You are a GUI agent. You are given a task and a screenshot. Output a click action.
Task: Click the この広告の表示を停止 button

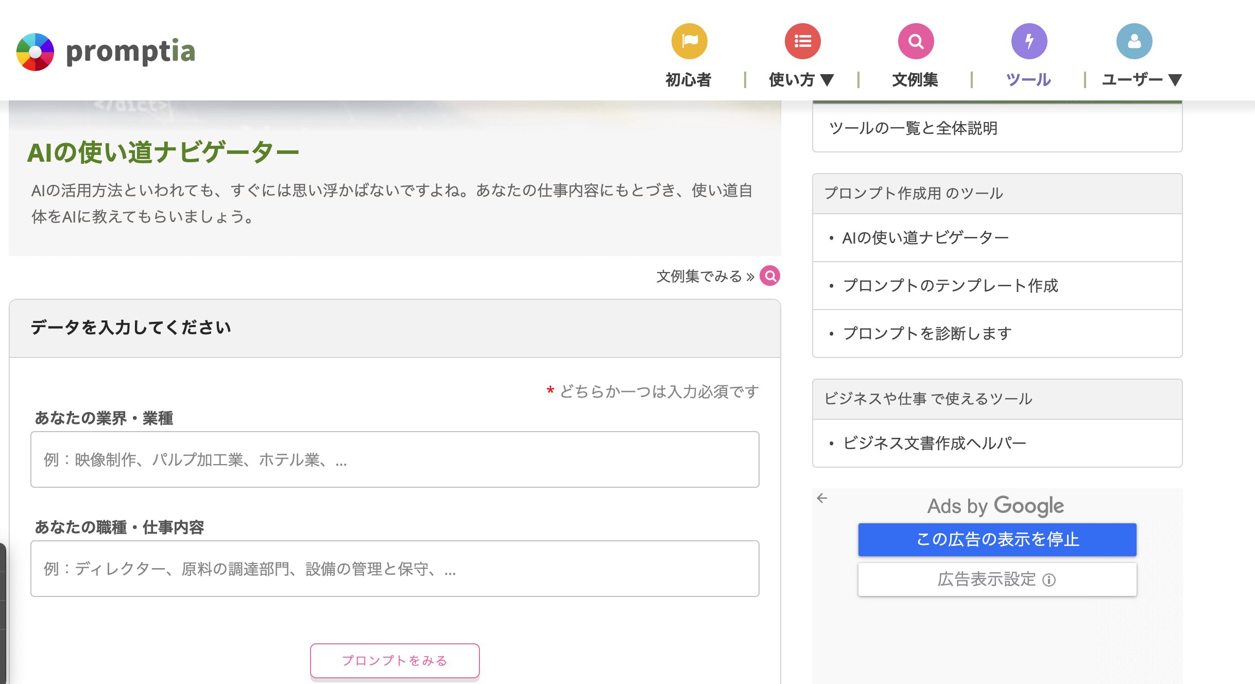tap(997, 539)
